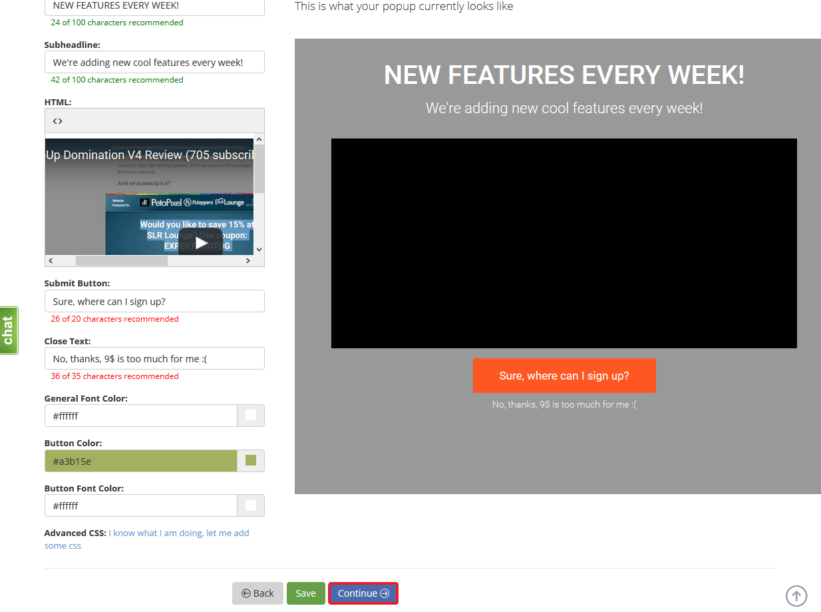Click the Button Font Color hex field
Image resolution: width=821 pixels, height=612 pixels.
(x=141, y=505)
